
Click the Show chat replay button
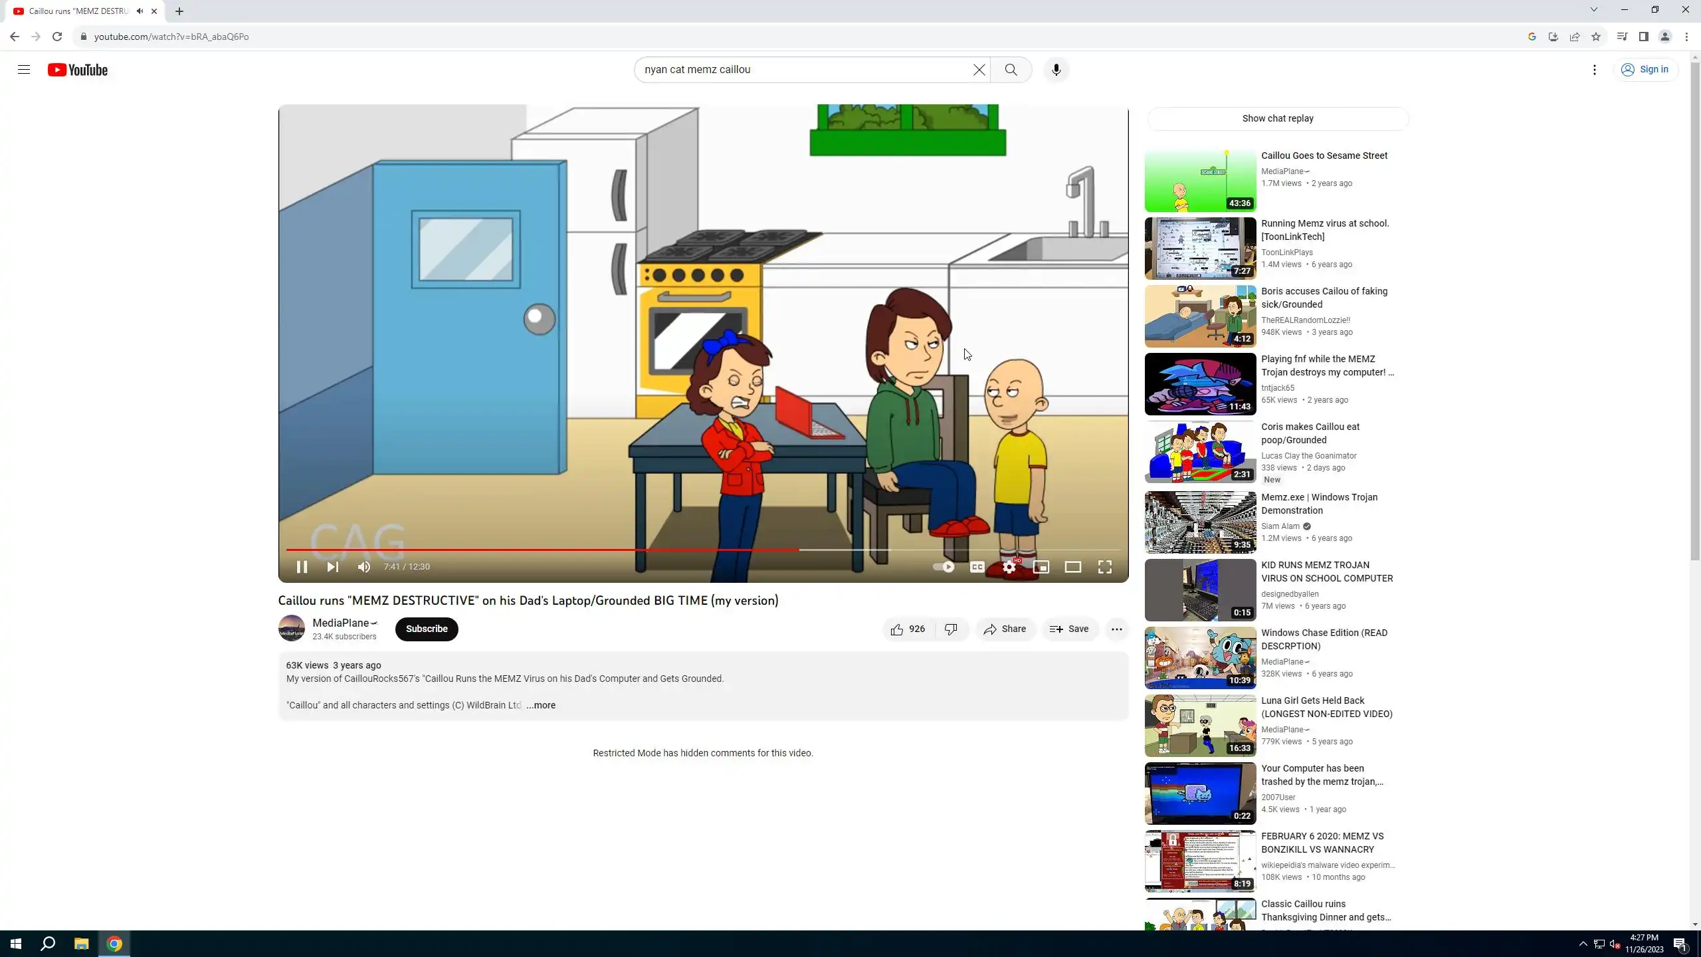coord(1277,118)
